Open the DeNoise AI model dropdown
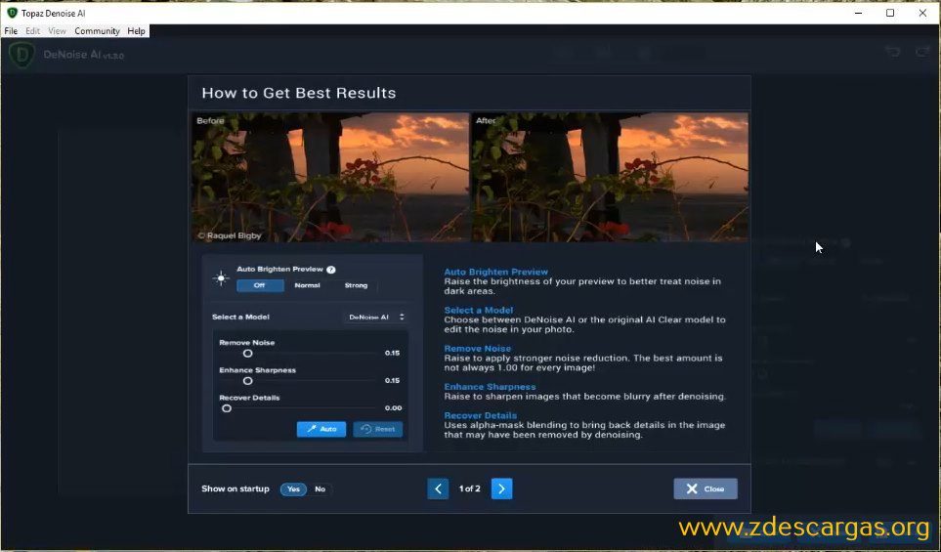Screen dimensions: 941x552 point(377,317)
